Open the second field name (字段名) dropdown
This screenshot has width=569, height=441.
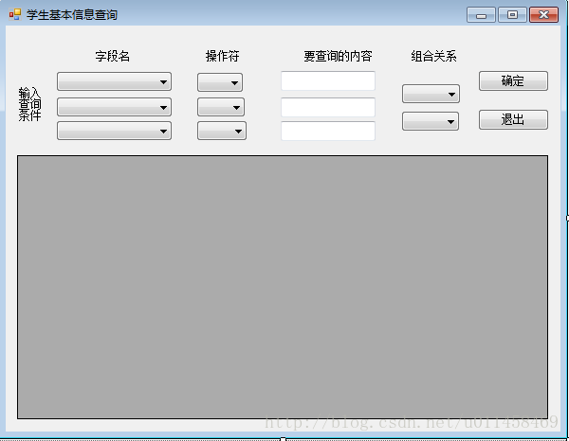click(114, 107)
